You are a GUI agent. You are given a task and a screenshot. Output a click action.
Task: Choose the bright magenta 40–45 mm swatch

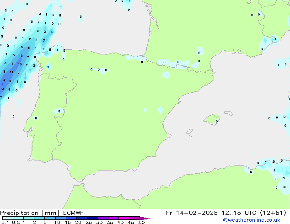click(x=124, y=218)
